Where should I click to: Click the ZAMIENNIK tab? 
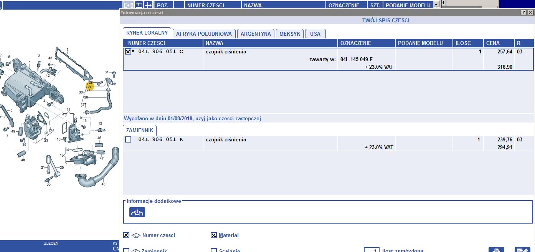[x=140, y=130]
